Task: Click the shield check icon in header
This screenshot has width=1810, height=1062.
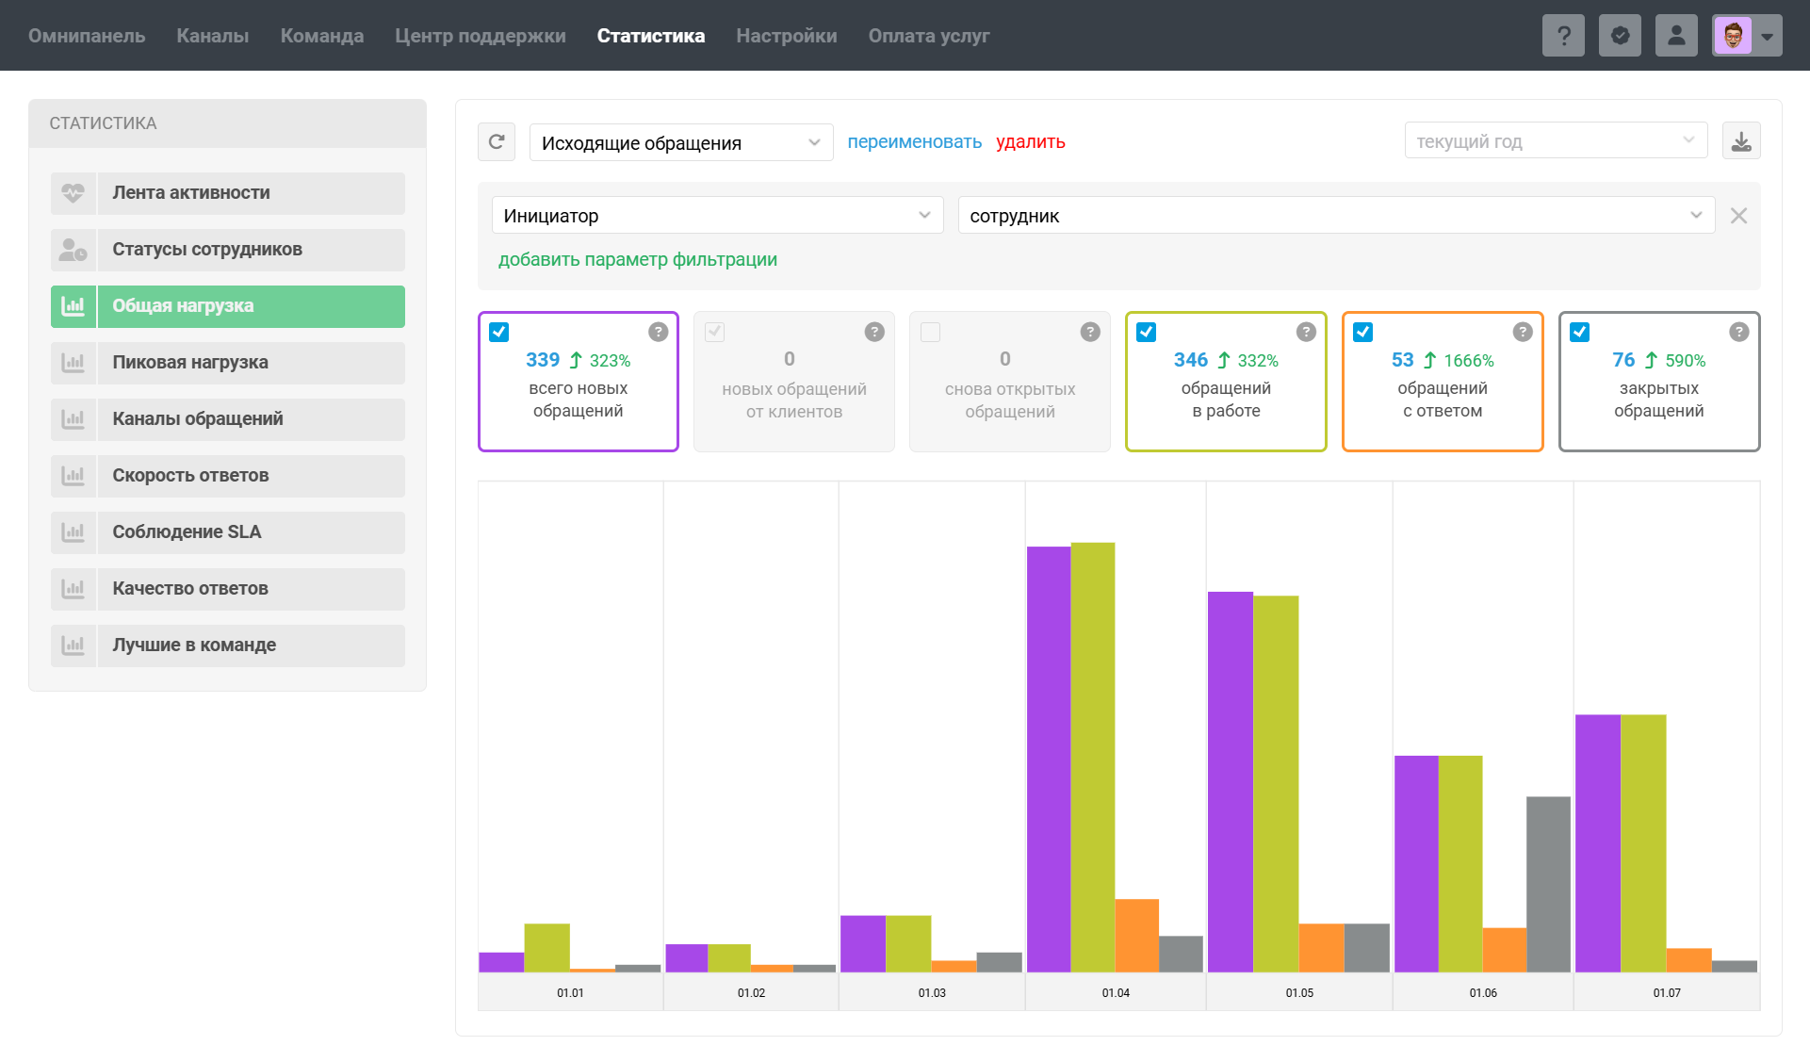Action: (x=1620, y=36)
